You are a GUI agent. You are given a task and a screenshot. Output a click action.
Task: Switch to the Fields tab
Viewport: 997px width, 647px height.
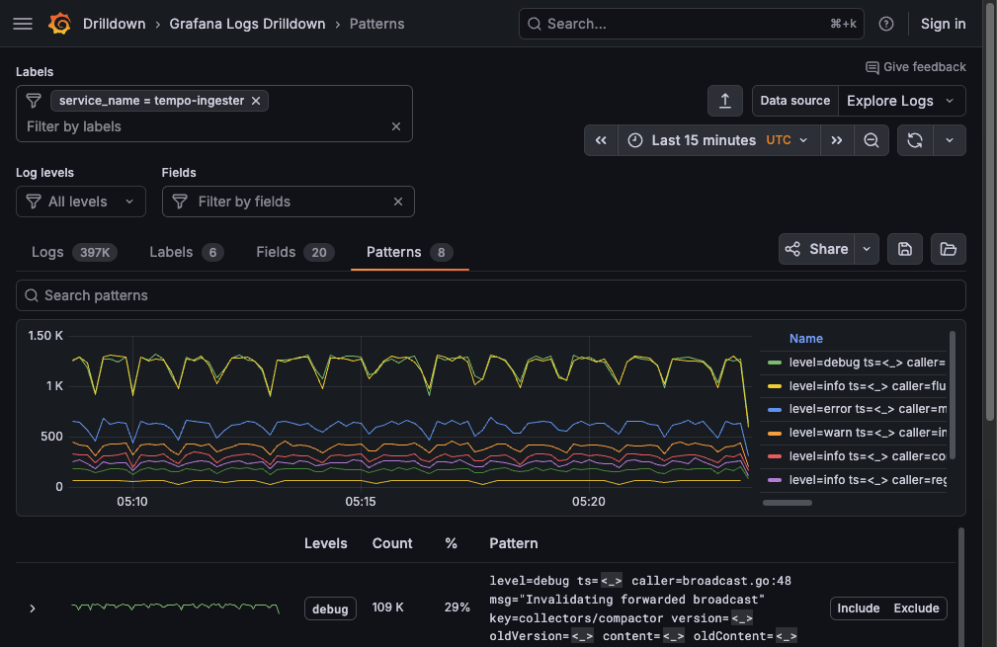pyautogui.click(x=275, y=252)
